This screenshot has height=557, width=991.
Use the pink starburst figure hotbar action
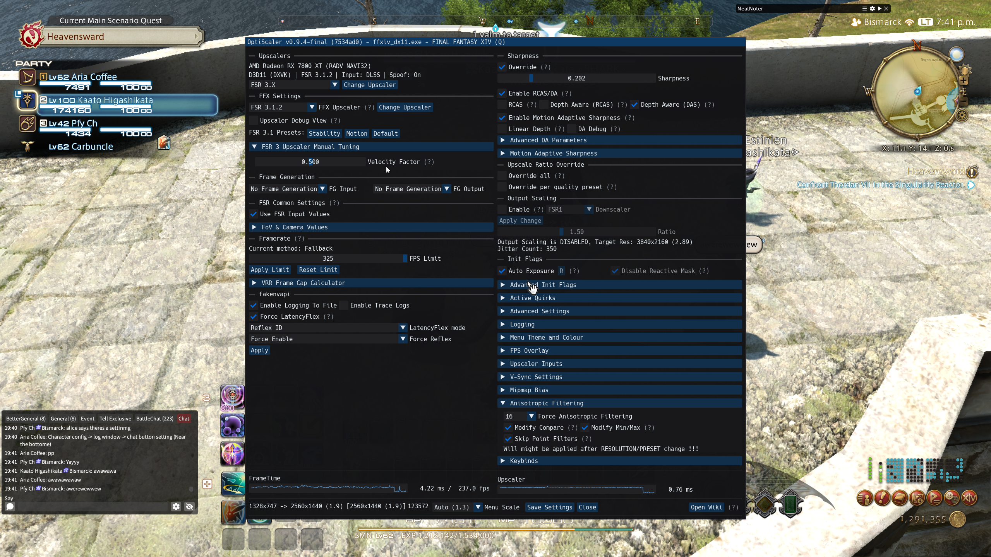(x=233, y=454)
